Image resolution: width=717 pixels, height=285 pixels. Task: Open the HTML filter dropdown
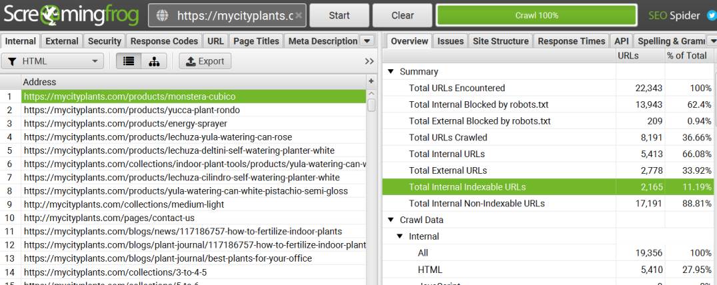(x=53, y=61)
